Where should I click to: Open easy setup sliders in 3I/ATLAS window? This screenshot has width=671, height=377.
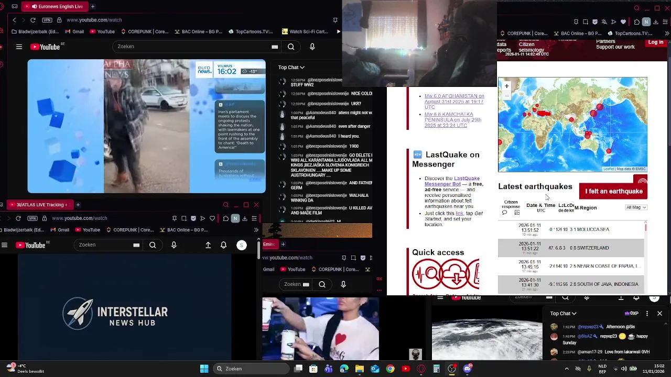(254, 218)
